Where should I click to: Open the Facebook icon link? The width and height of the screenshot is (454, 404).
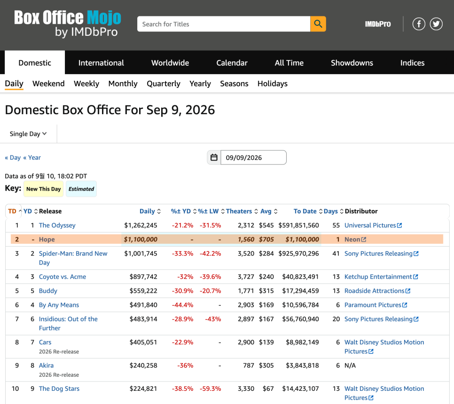[419, 24]
